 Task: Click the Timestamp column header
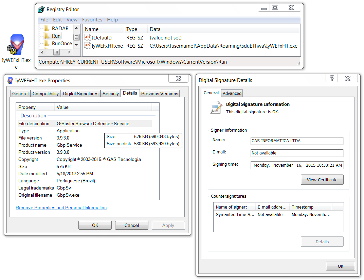311,207
